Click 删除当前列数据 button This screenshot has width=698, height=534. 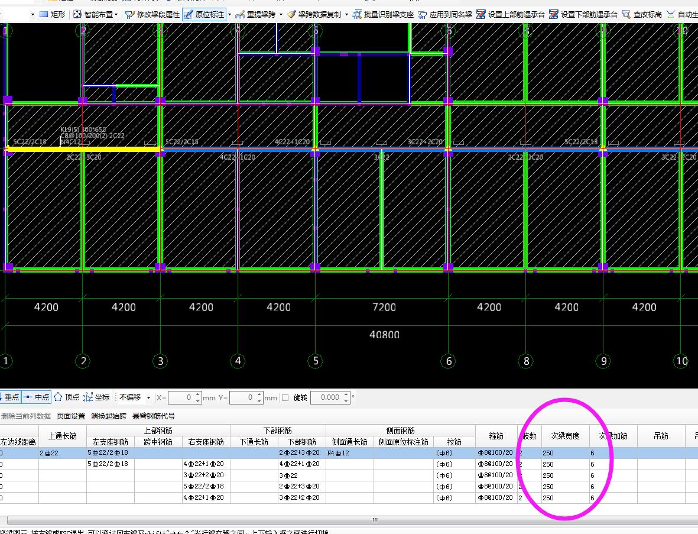(26, 416)
